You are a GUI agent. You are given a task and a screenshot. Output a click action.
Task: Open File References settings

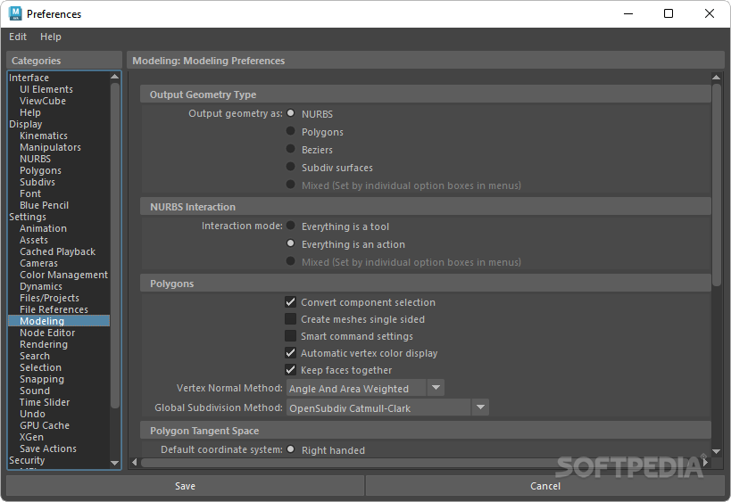(54, 309)
